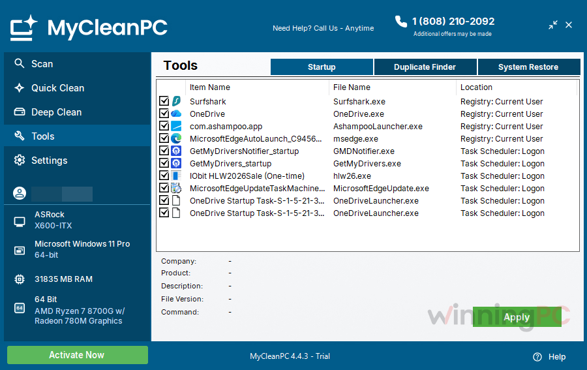Click the MicrosoftEdgeUpdateTaskMachine icon
The image size is (587, 370).
pyautogui.click(x=176, y=188)
